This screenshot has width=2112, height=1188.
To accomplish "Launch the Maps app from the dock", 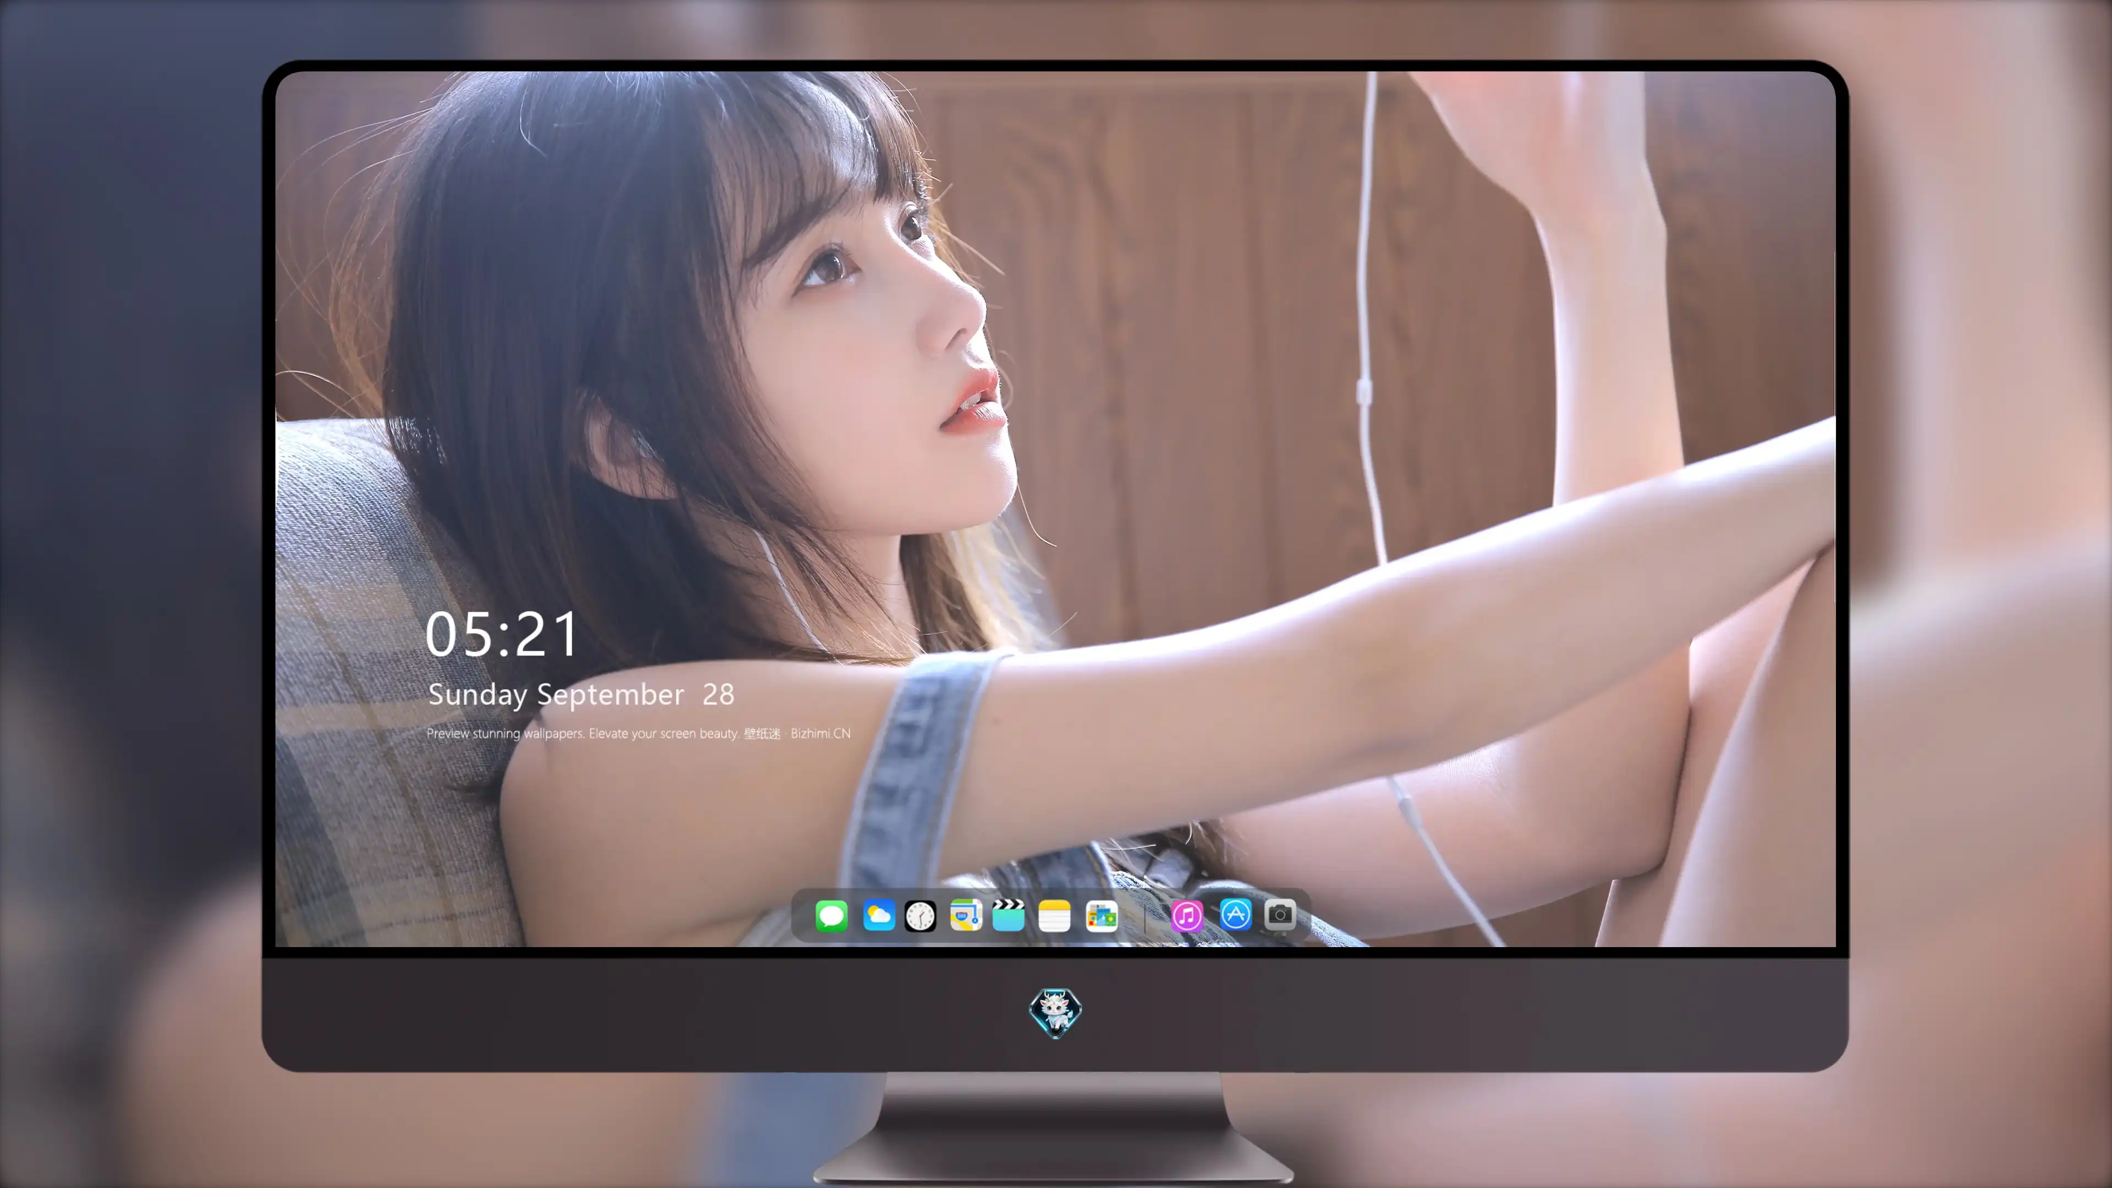I will click(x=966, y=915).
